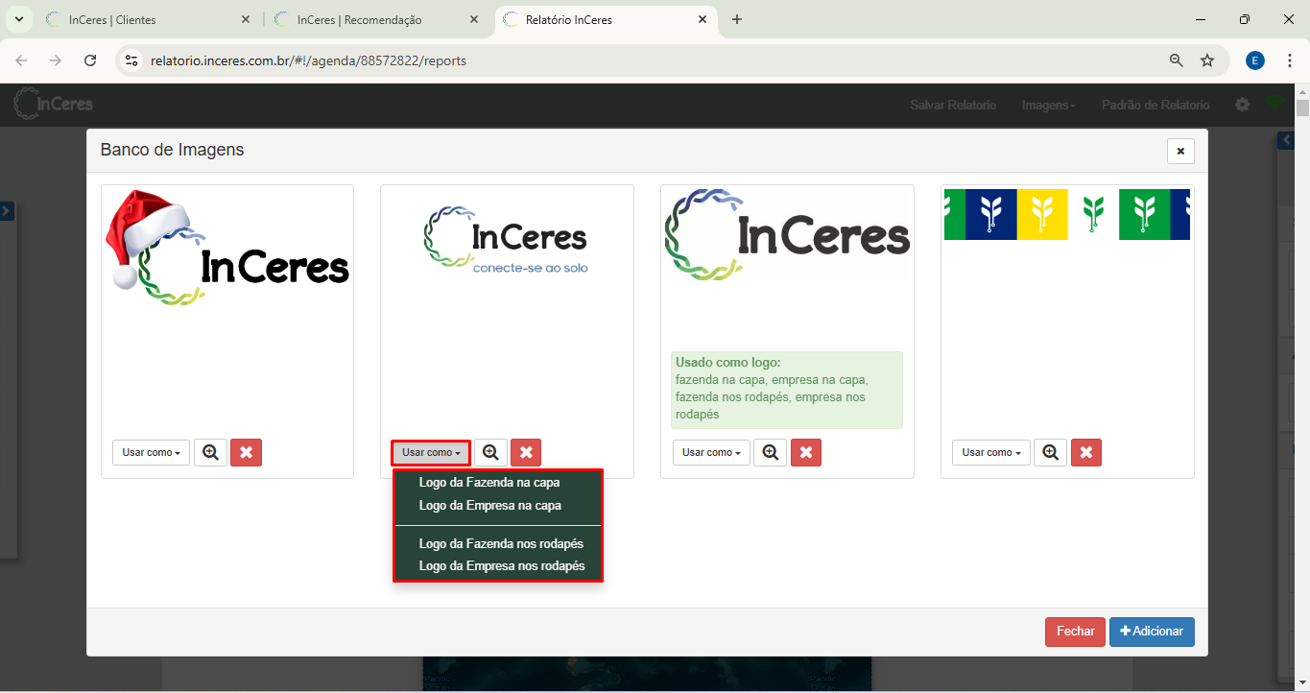Open the Chrome three-dot menu
The width and height of the screenshot is (1310, 693).
[x=1288, y=60]
